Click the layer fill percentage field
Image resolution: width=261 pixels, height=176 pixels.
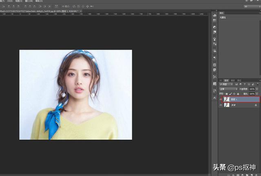tap(252, 94)
